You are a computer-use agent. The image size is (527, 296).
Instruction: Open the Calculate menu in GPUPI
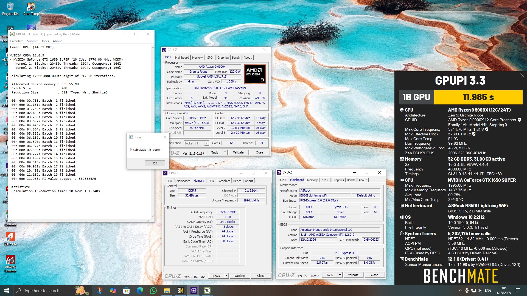pyautogui.click(x=17, y=41)
